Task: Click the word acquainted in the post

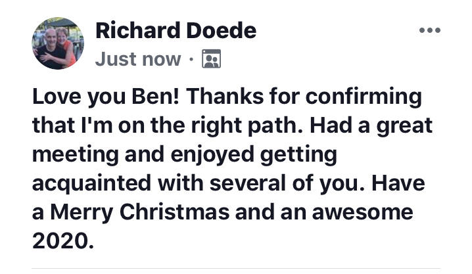Action: tap(91, 183)
